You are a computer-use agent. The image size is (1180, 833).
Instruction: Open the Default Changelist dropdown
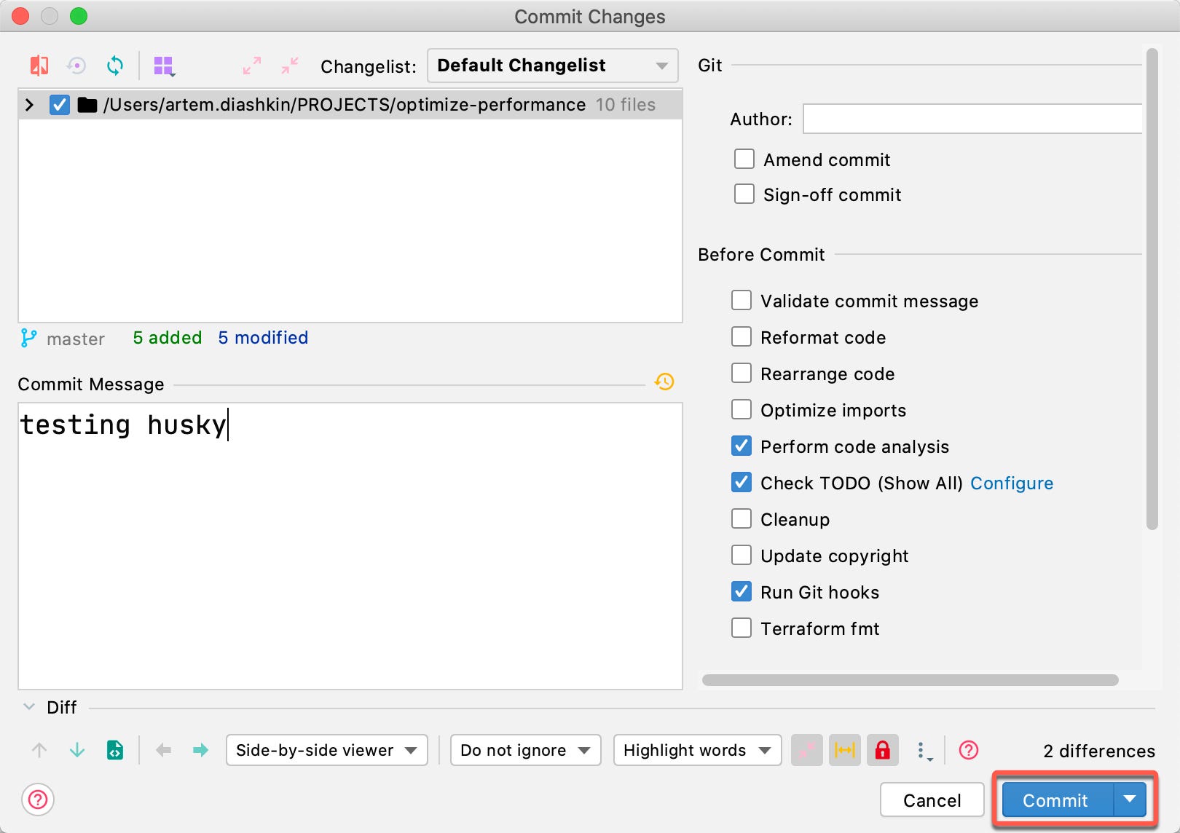551,66
